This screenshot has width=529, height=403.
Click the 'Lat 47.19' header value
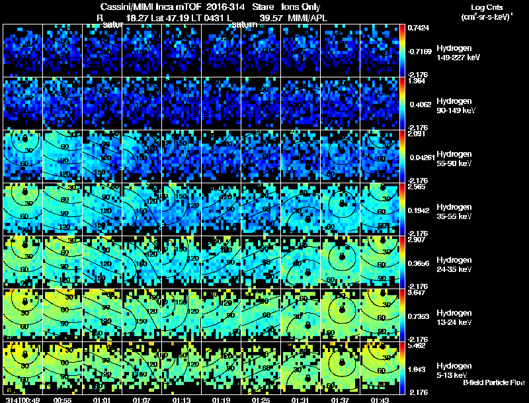(170, 18)
